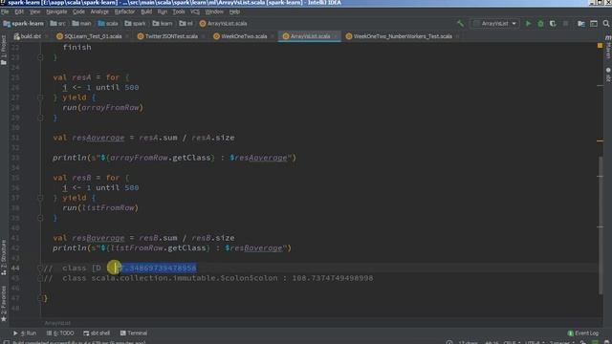Click the editor vertical scrollbar thumb
The height and width of the screenshot is (344, 612).
(x=600, y=226)
